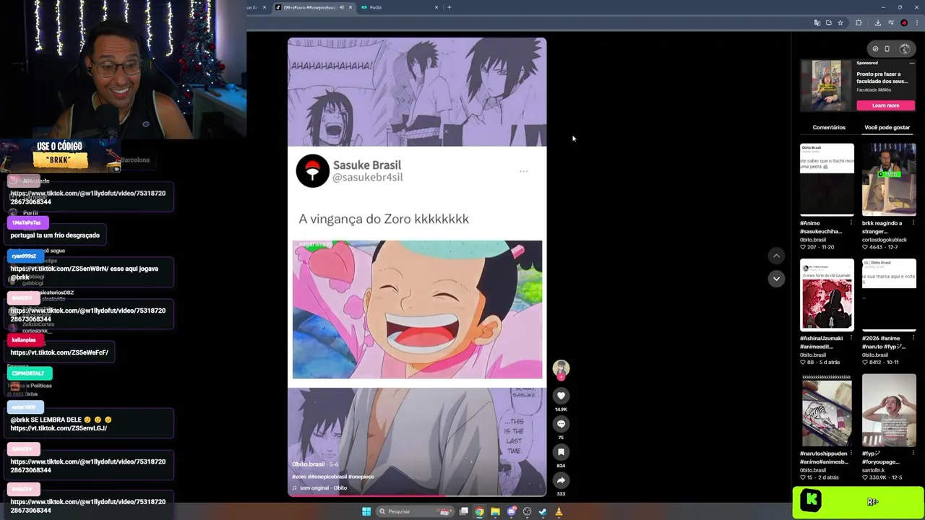Click the video progress bar at the bottom
Image resolution: width=925 pixels, height=520 pixels.
tap(417, 495)
